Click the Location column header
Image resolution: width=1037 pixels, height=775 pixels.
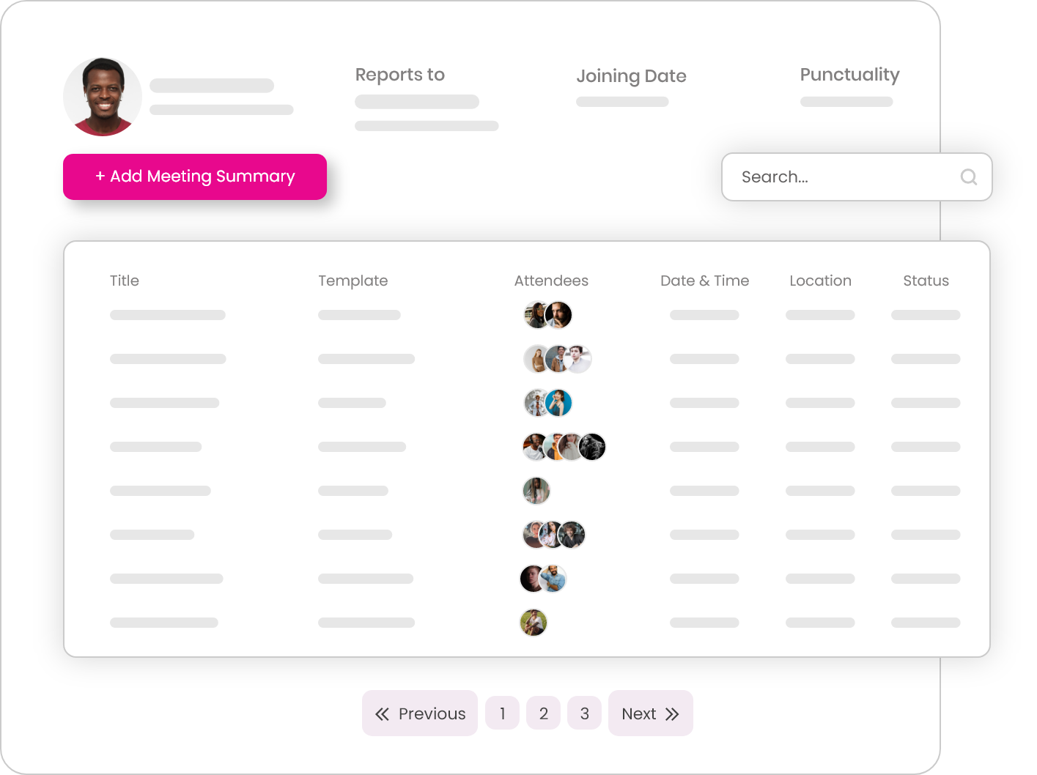[x=821, y=281]
